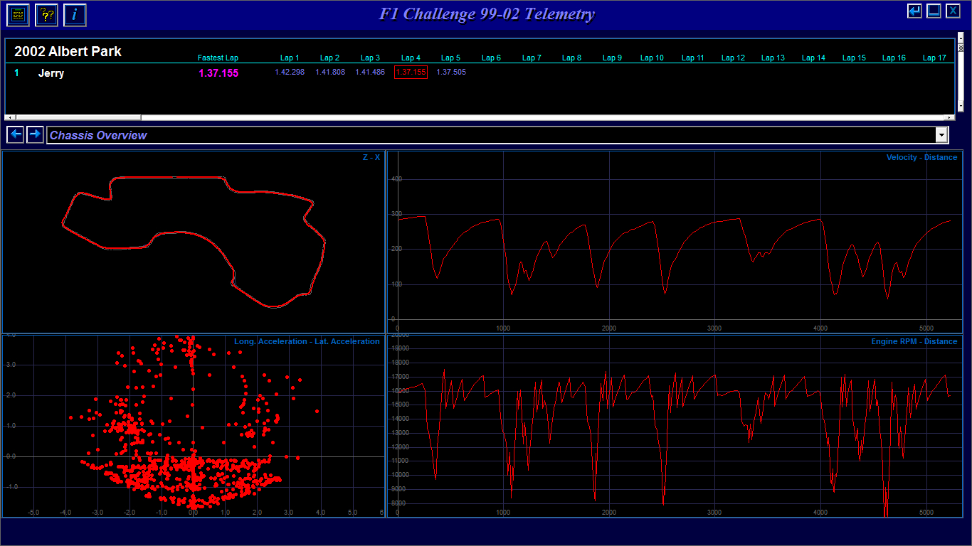Click the lap table scrollbar left arrow
The width and height of the screenshot is (972, 546).
click(10, 117)
